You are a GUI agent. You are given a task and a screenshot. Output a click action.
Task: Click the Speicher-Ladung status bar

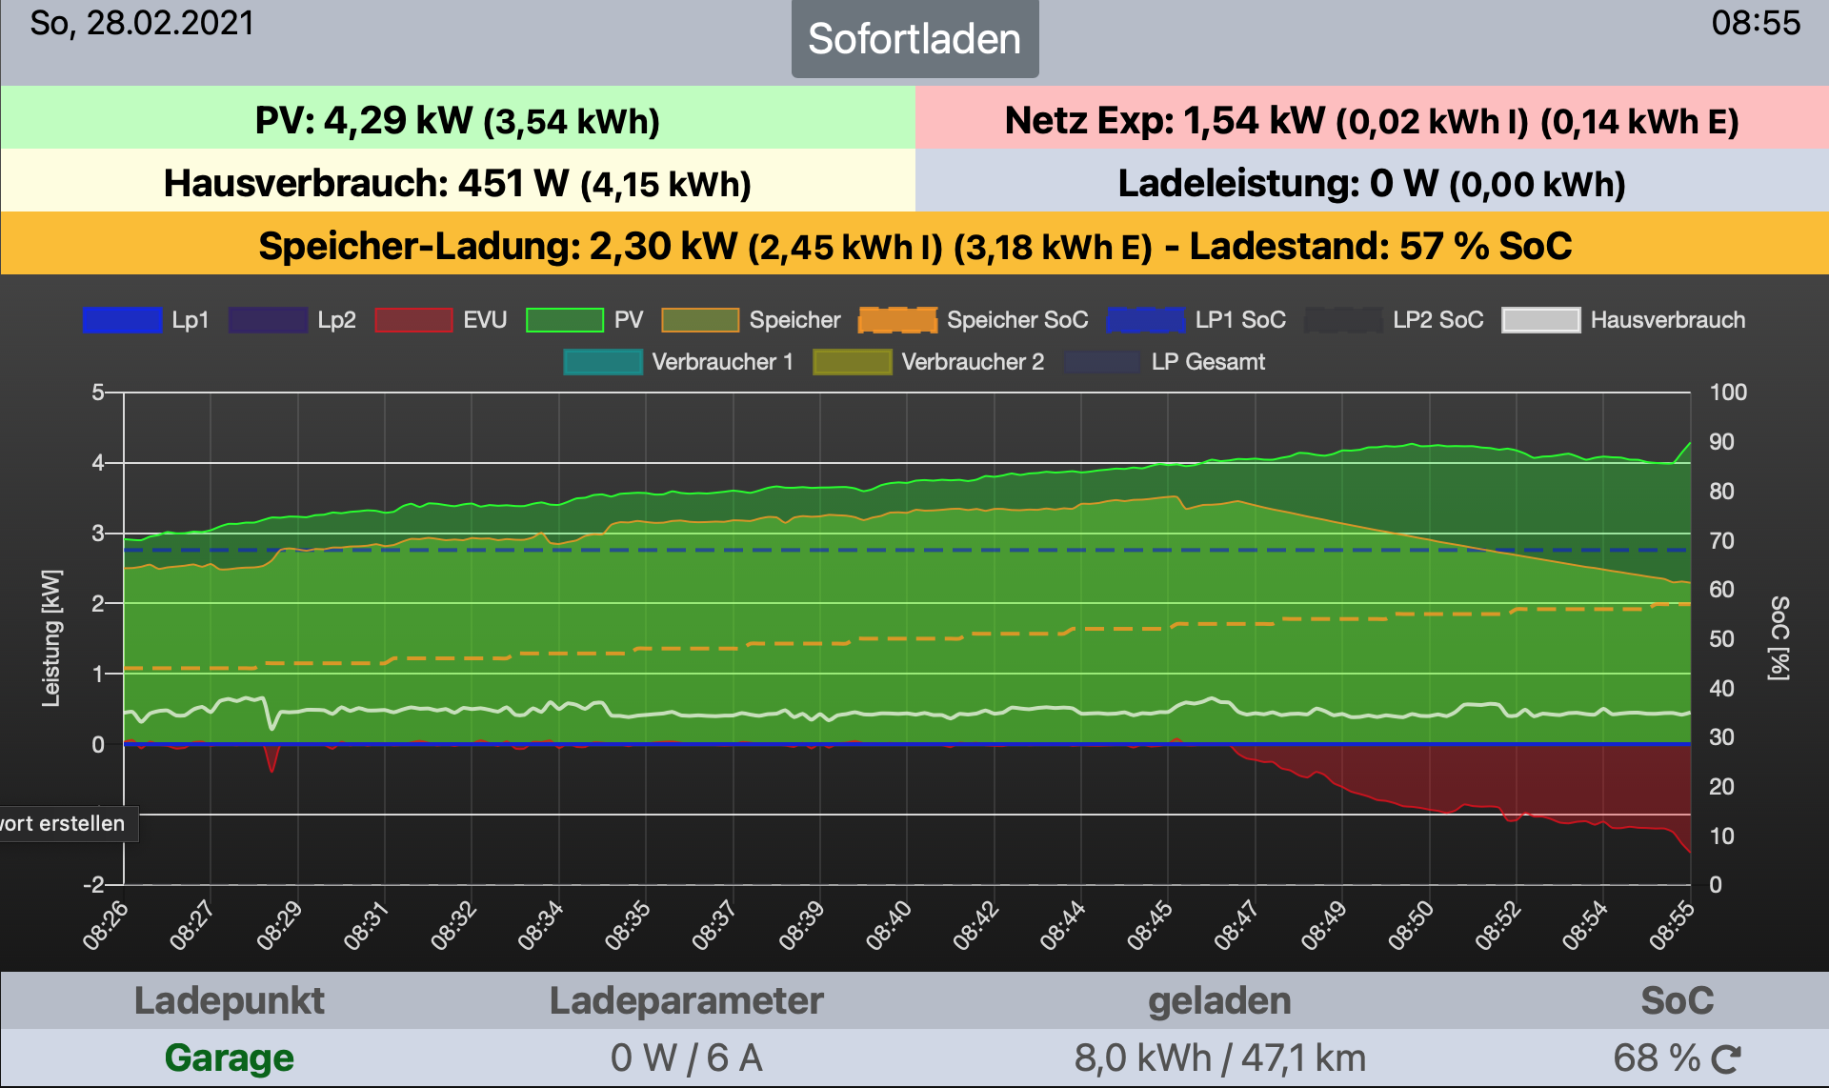(914, 246)
